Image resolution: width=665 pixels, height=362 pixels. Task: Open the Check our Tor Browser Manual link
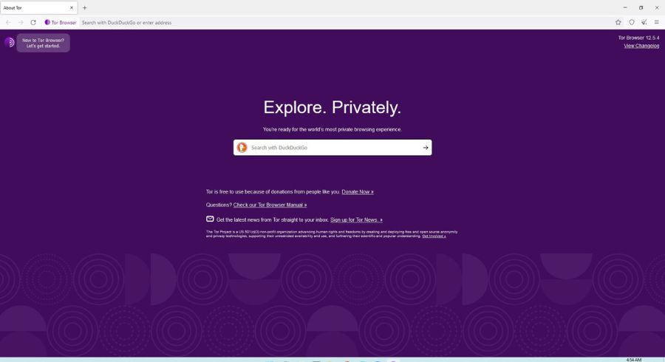[x=270, y=205]
